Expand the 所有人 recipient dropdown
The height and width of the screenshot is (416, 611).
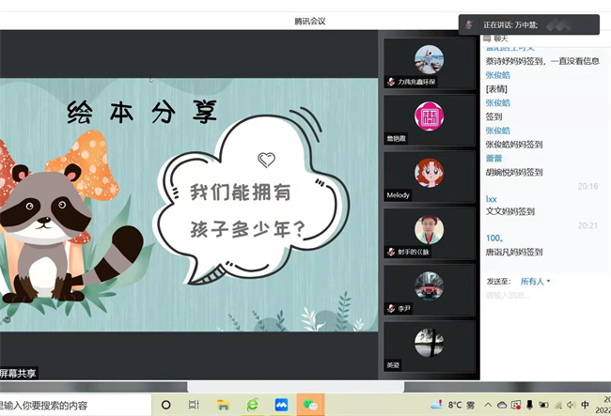[x=536, y=281]
